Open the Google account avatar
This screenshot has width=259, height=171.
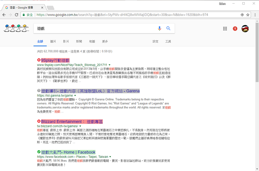[x=245, y=28]
